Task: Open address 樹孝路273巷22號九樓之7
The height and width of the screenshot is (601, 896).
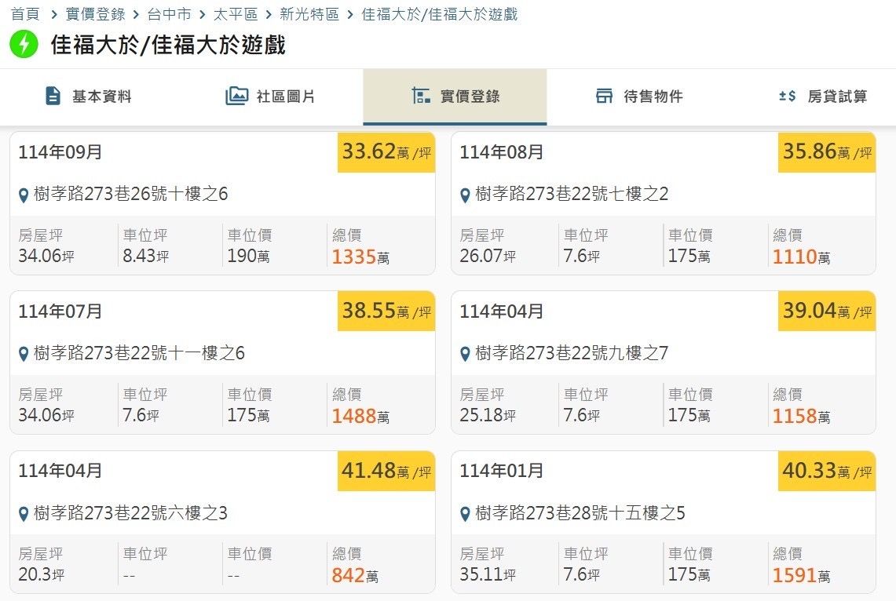Action: 572,353
